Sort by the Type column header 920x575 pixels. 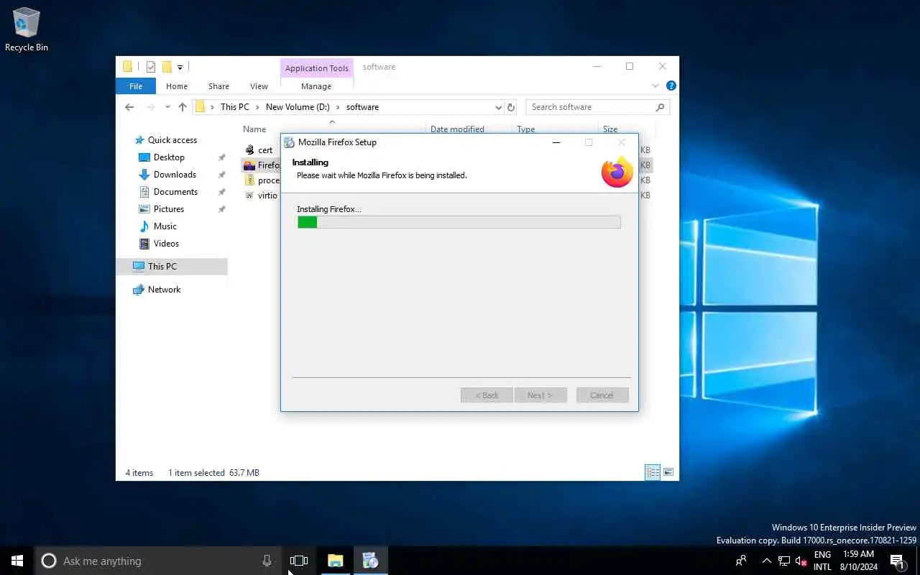(526, 129)
